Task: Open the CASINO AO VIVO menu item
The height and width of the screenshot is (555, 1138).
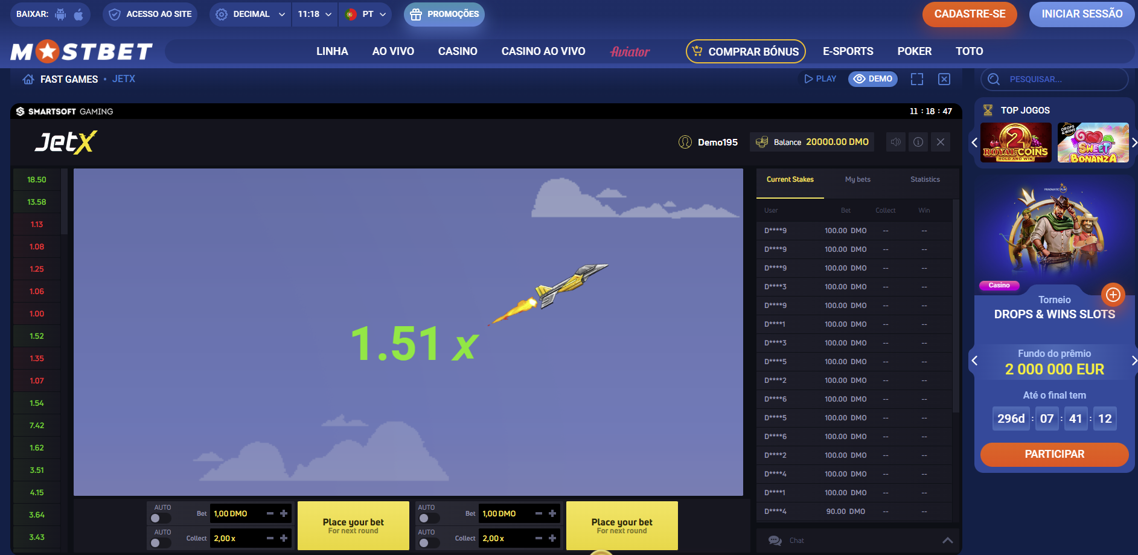Action: pos(542,51)
